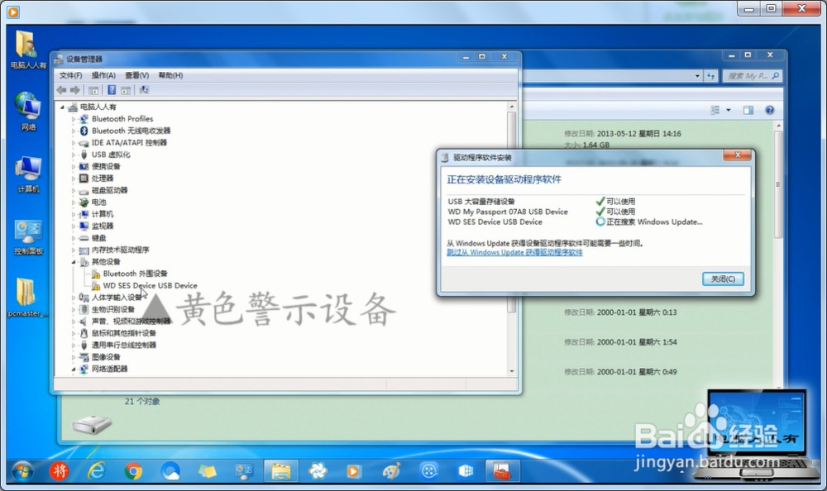Open the 计算机 desktop icon
This screenshot has width=827, height=491.
[x=28, y=174]
